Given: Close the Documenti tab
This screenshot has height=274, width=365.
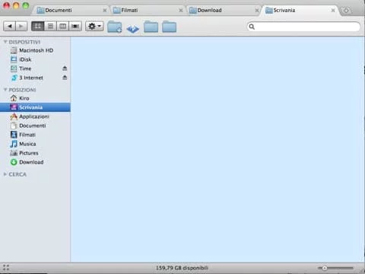Looking at the screenshot, I should click(105, 11).
